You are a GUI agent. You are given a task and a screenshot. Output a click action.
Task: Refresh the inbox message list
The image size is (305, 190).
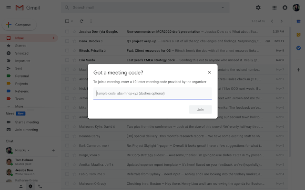[81, 21]
